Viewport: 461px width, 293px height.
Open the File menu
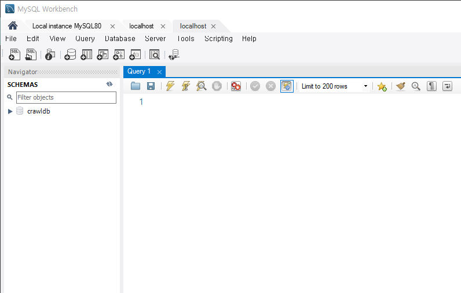[x=11, y=38]
